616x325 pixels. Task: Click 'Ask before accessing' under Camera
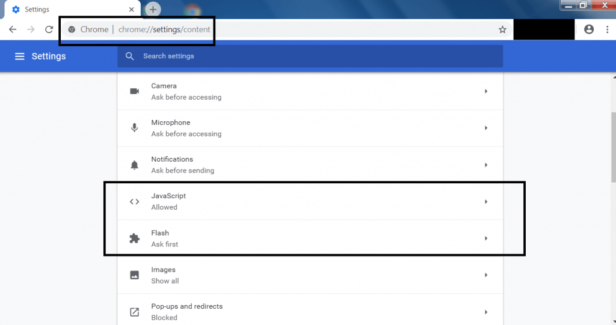click(x=186, y=97)
